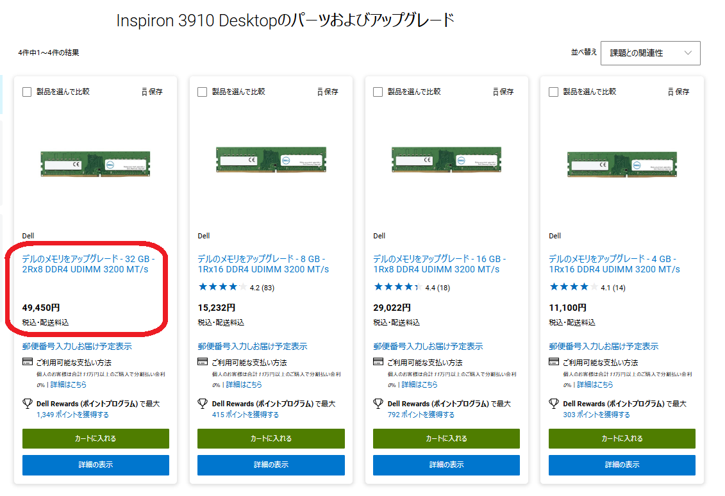Click the 1,349 ポイントを獲得する rewards link
Viewport: 725px width, 496px height.
[x=72, y=415]
